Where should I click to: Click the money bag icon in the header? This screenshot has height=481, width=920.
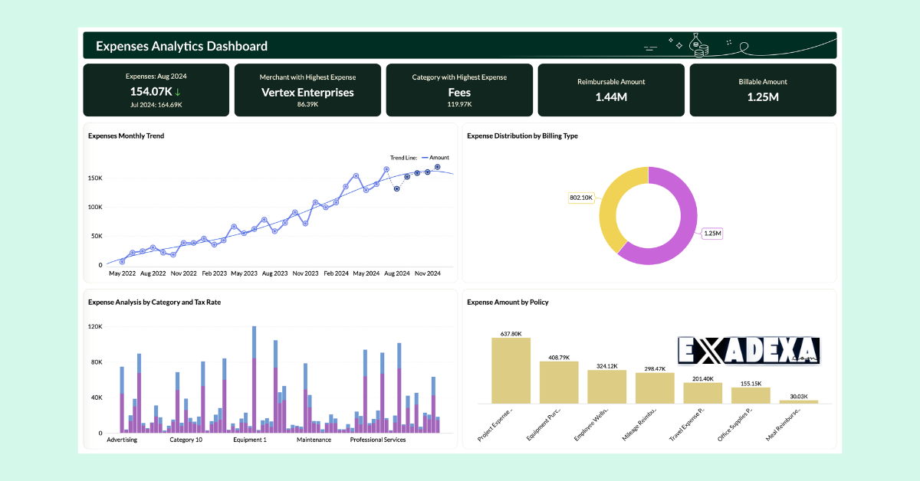pos(695,41)
